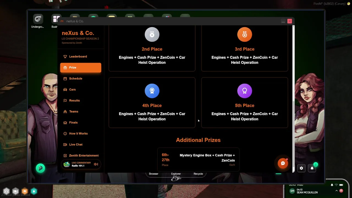
Task: Click the 'Sponsored by Zenith' text
Action: tap(72, 43)
